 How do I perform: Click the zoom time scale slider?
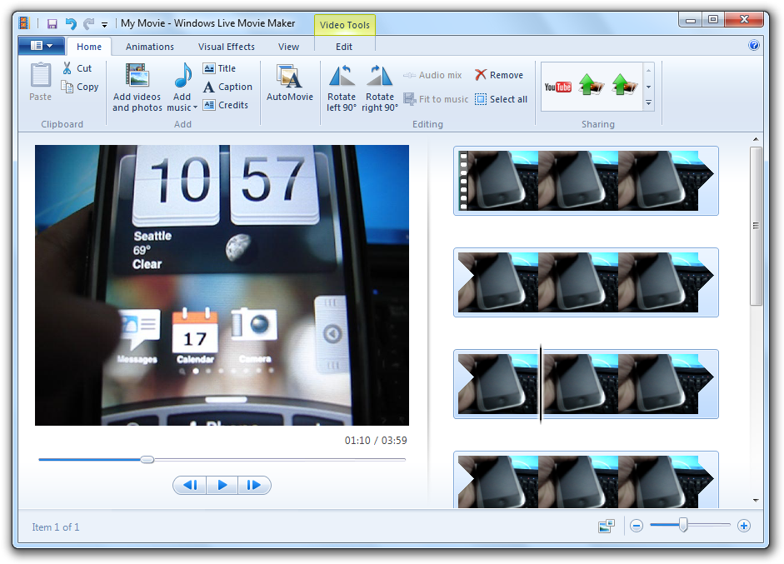[x=683, y=526]
